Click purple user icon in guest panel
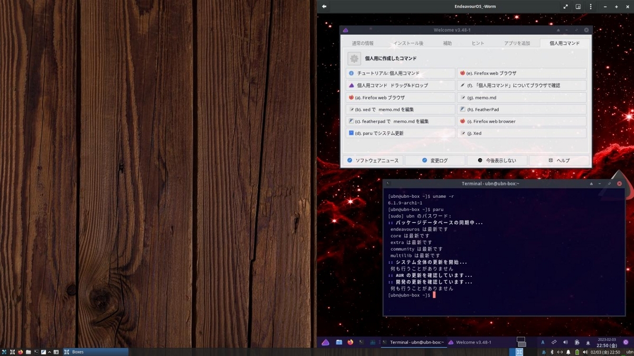 626,342
